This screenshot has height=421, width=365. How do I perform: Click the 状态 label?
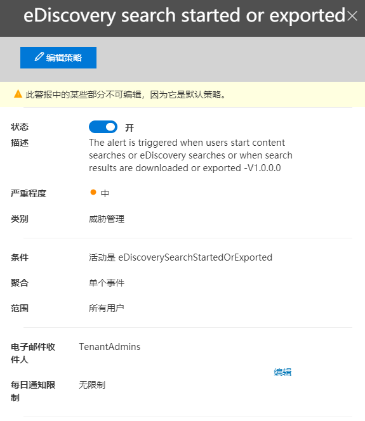(x=20, y=127)
